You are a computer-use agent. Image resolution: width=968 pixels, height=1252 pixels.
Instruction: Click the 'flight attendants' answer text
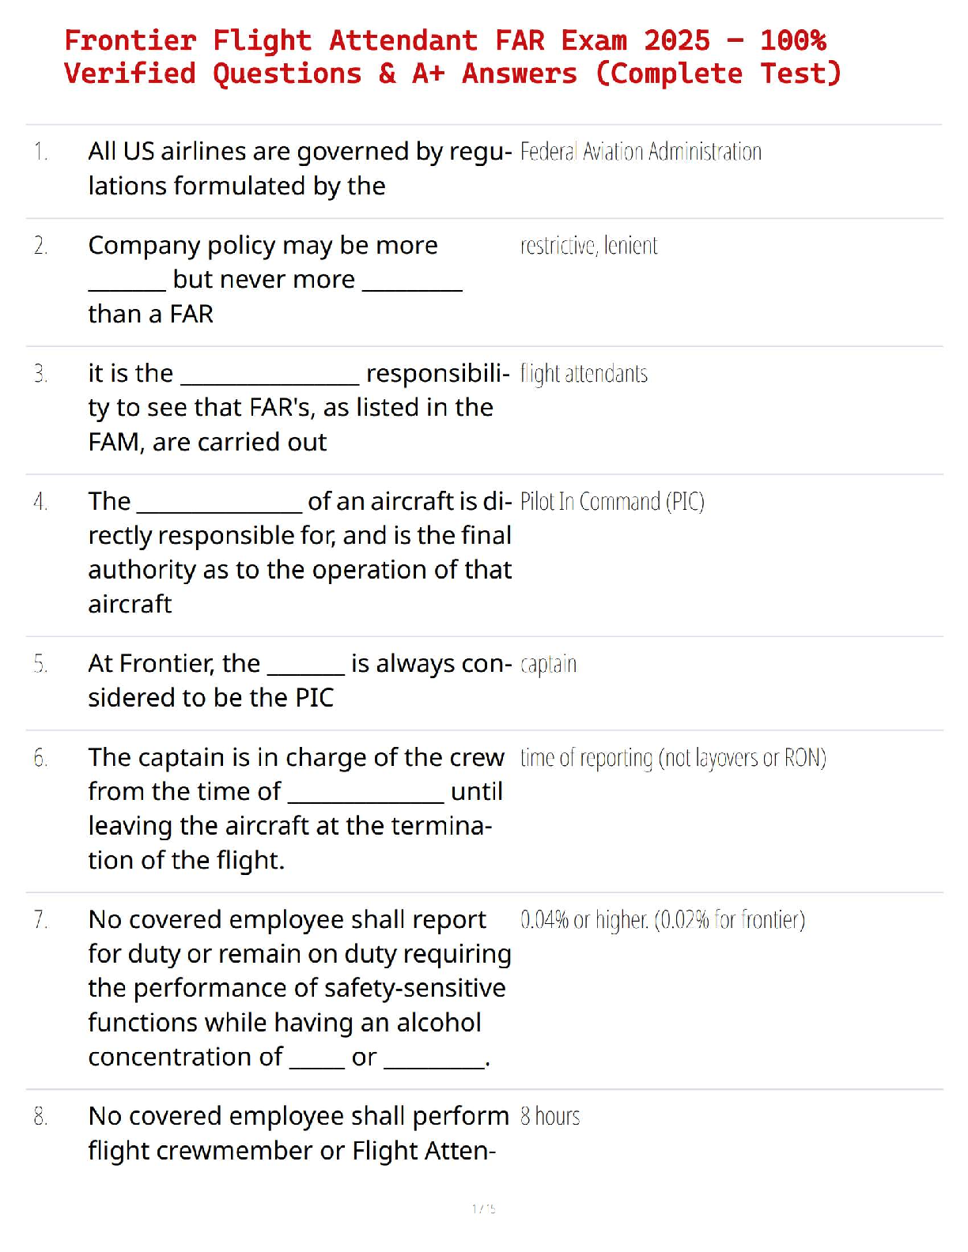pos(584,374)
